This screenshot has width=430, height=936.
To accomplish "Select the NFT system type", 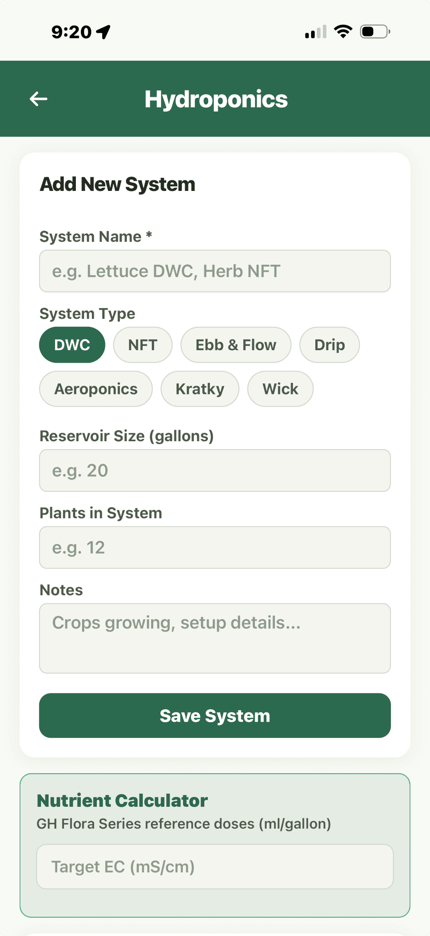I will pyautogui.click(x=143, y=344).
